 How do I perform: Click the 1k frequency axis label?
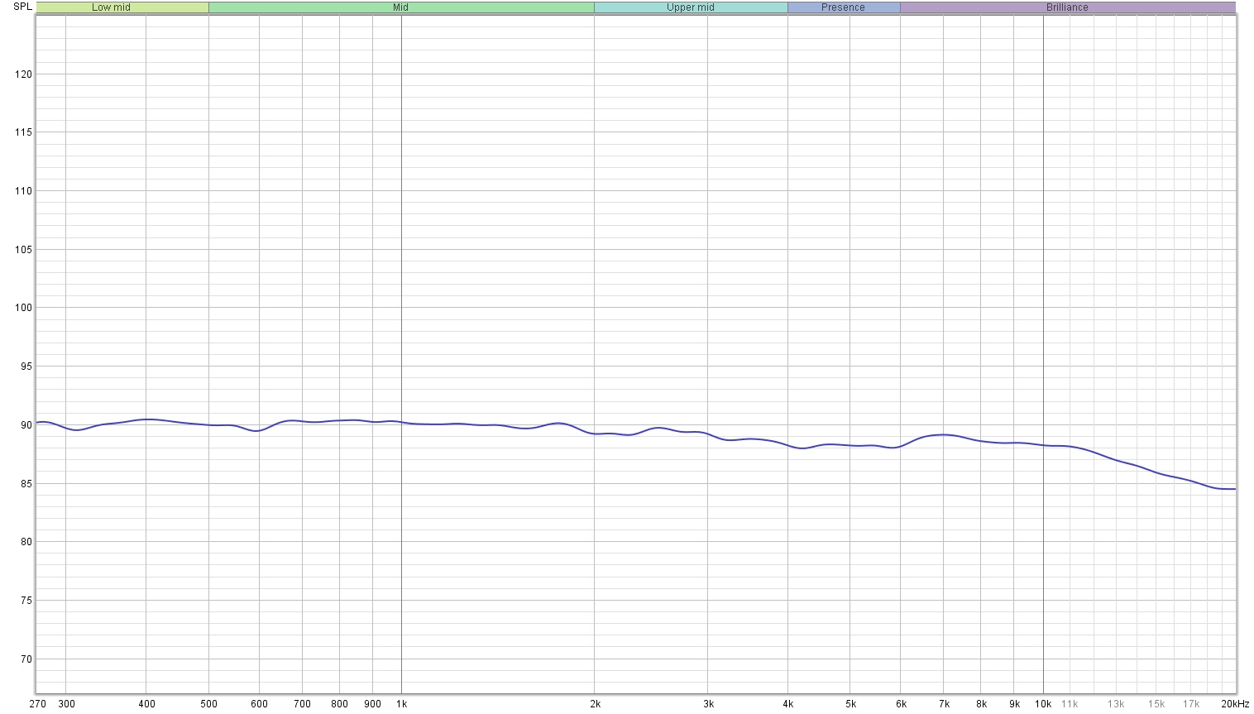coord(401,704)
